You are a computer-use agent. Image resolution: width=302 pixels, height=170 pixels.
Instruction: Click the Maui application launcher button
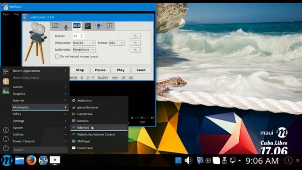click(7, 161)
